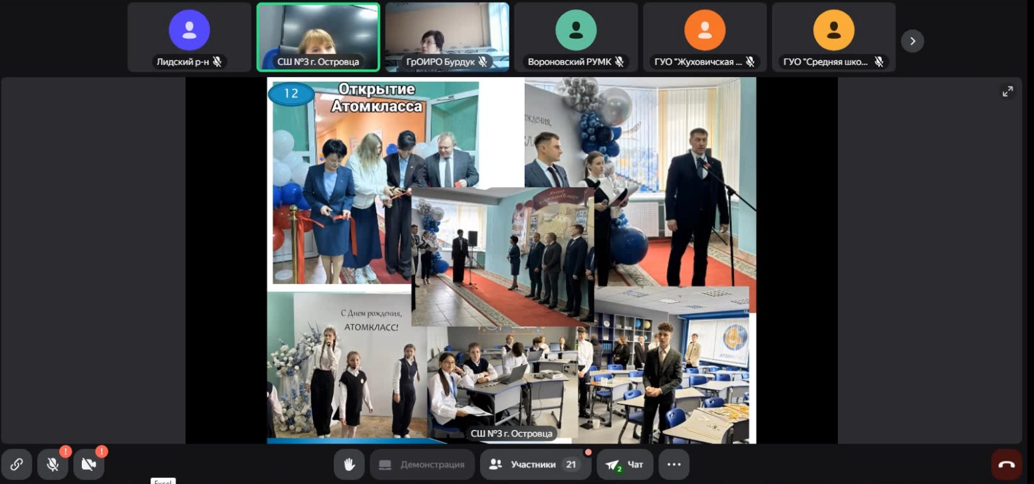Expand shared presentation to fullscreen
This screenshot has height=484, width=1034.
[1008, 92]
